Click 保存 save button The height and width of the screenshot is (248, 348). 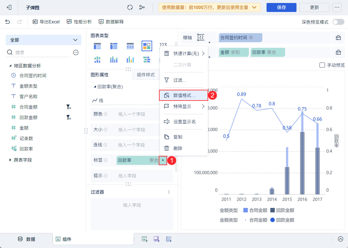tap(282, 7)
